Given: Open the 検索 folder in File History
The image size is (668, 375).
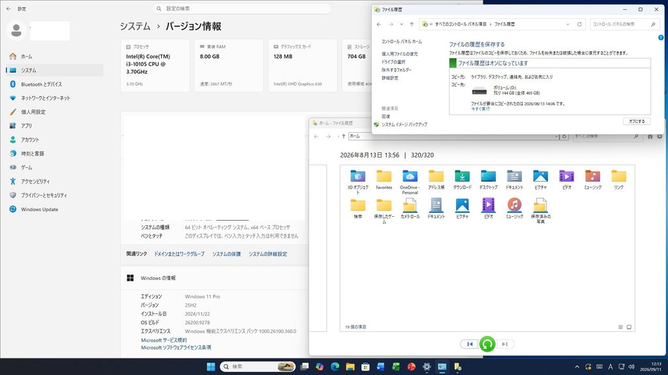Looking at the screenshot, I should click(x=358, y=209).
